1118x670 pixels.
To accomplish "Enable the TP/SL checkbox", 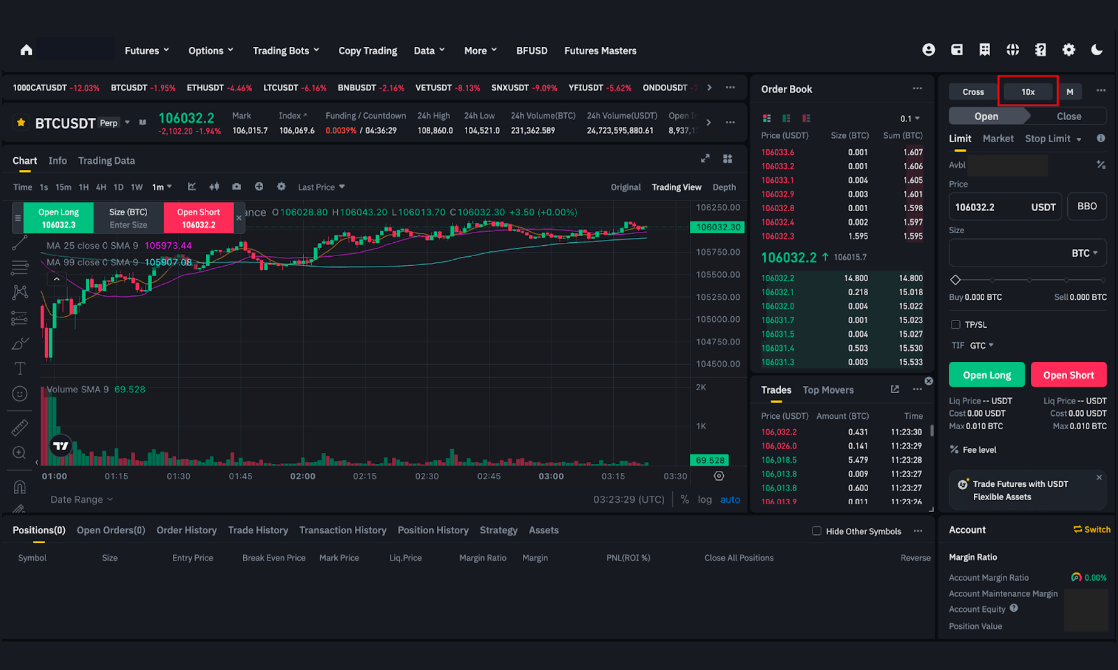I will pos(955,324).
